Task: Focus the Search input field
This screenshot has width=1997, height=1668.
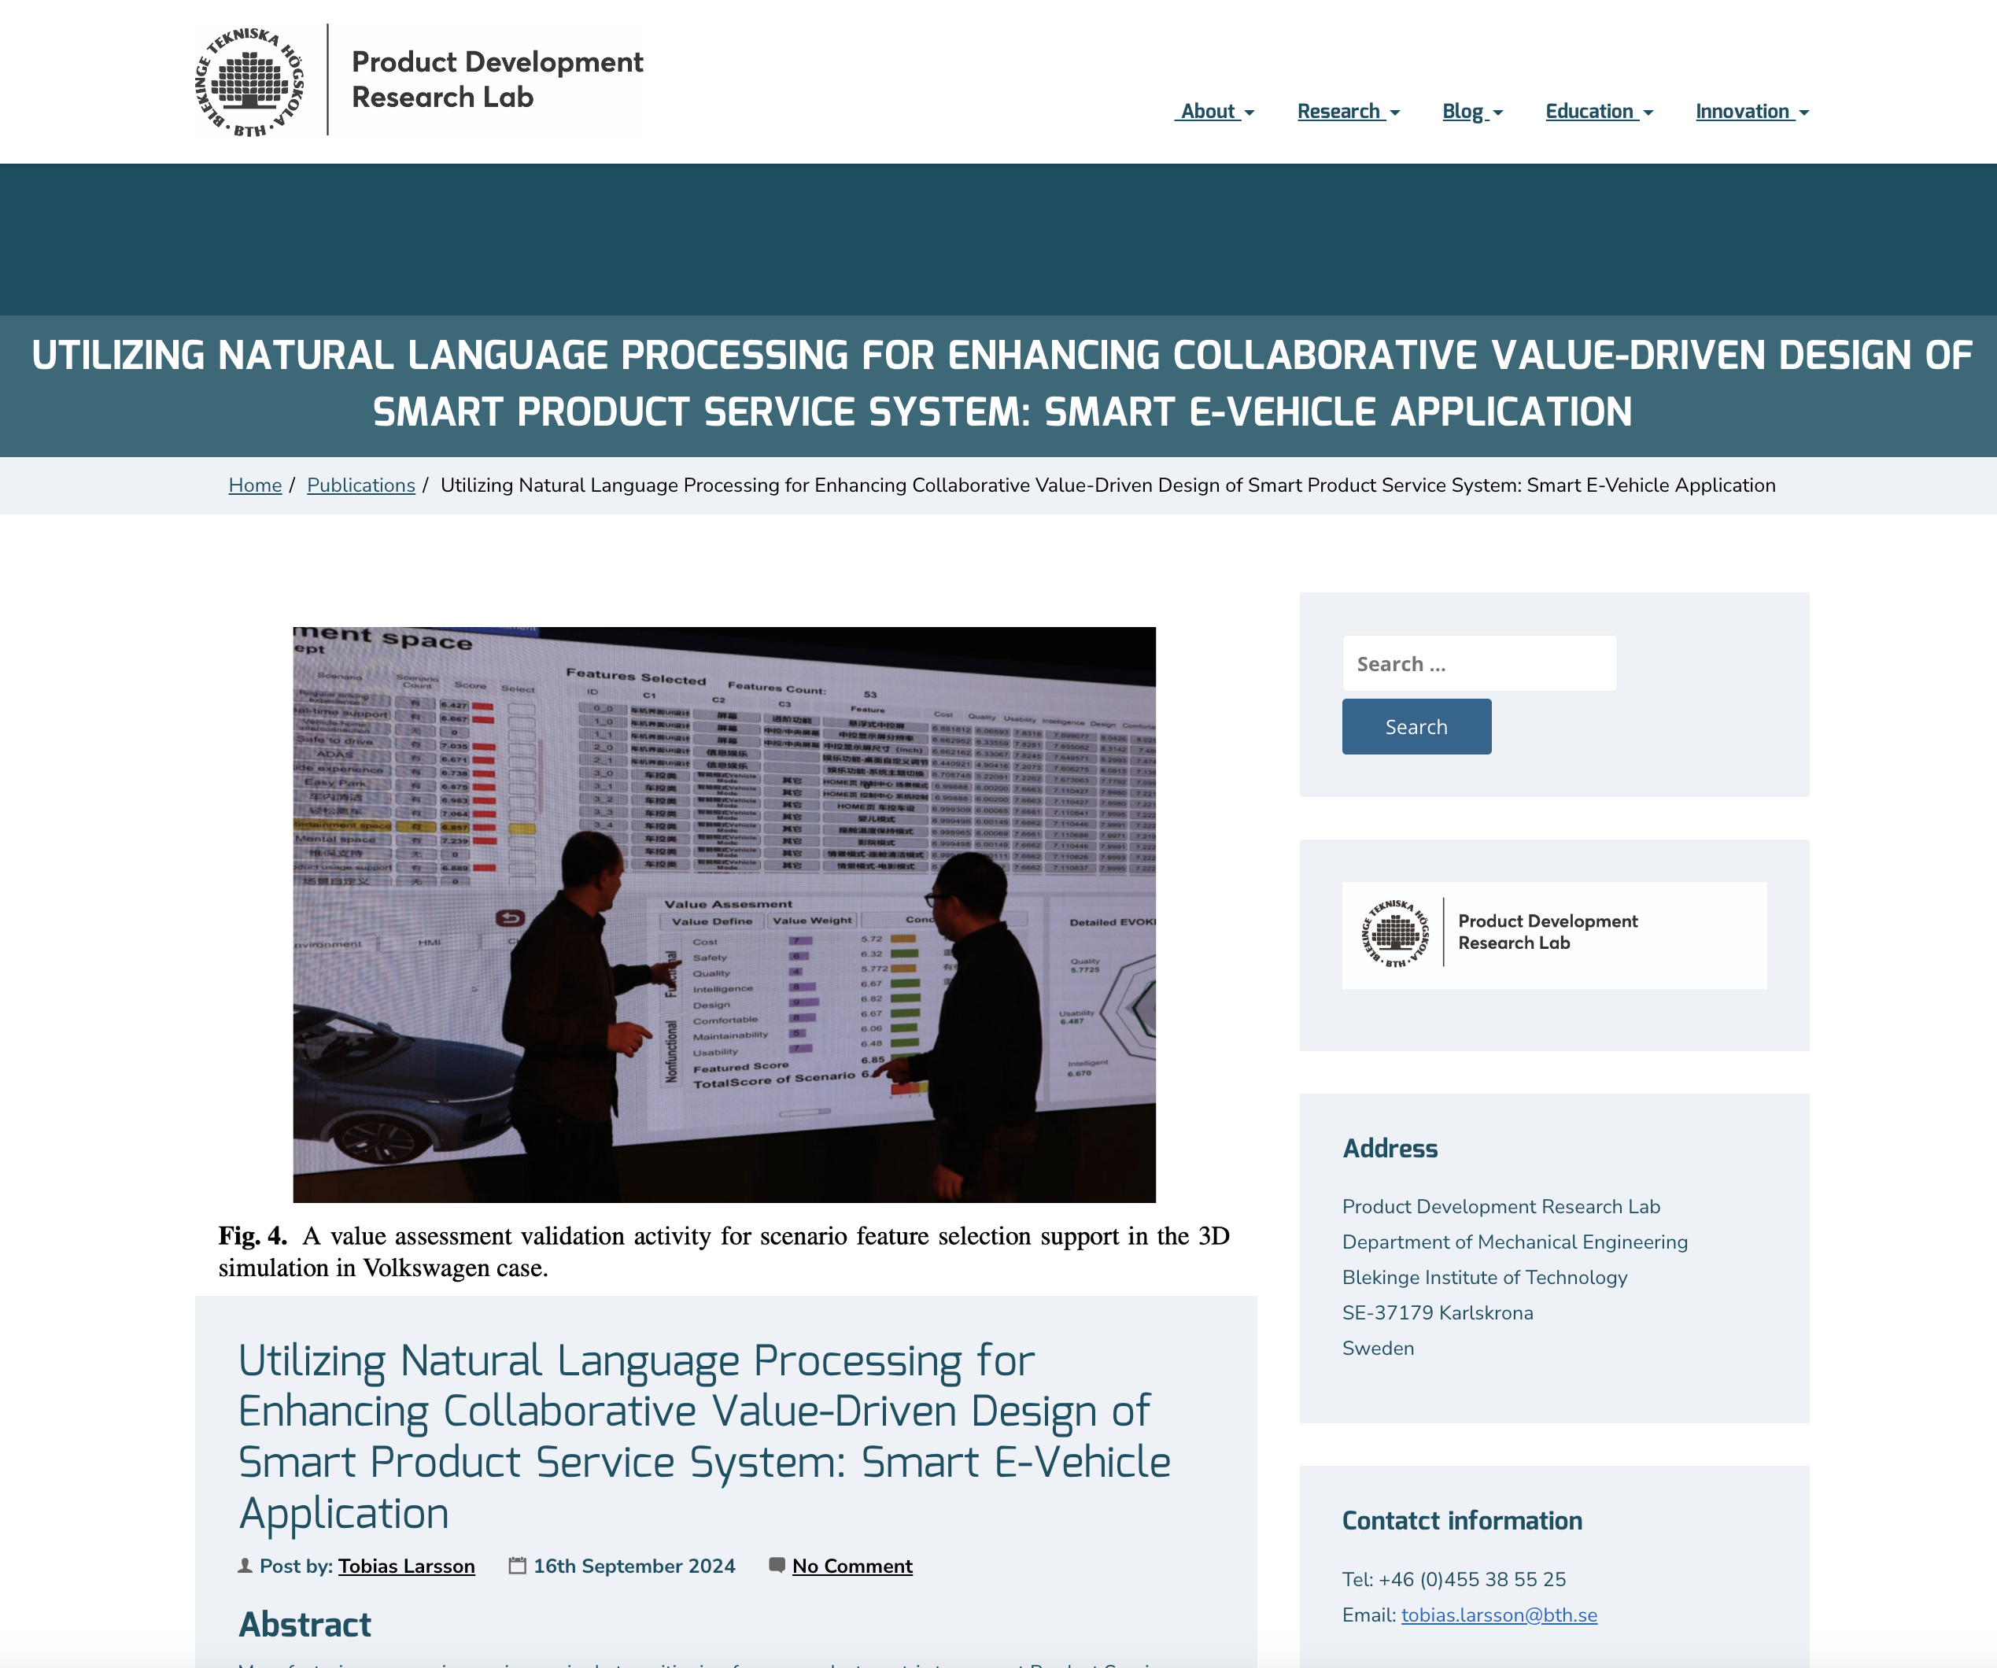Action: [x=1478, y=664]
